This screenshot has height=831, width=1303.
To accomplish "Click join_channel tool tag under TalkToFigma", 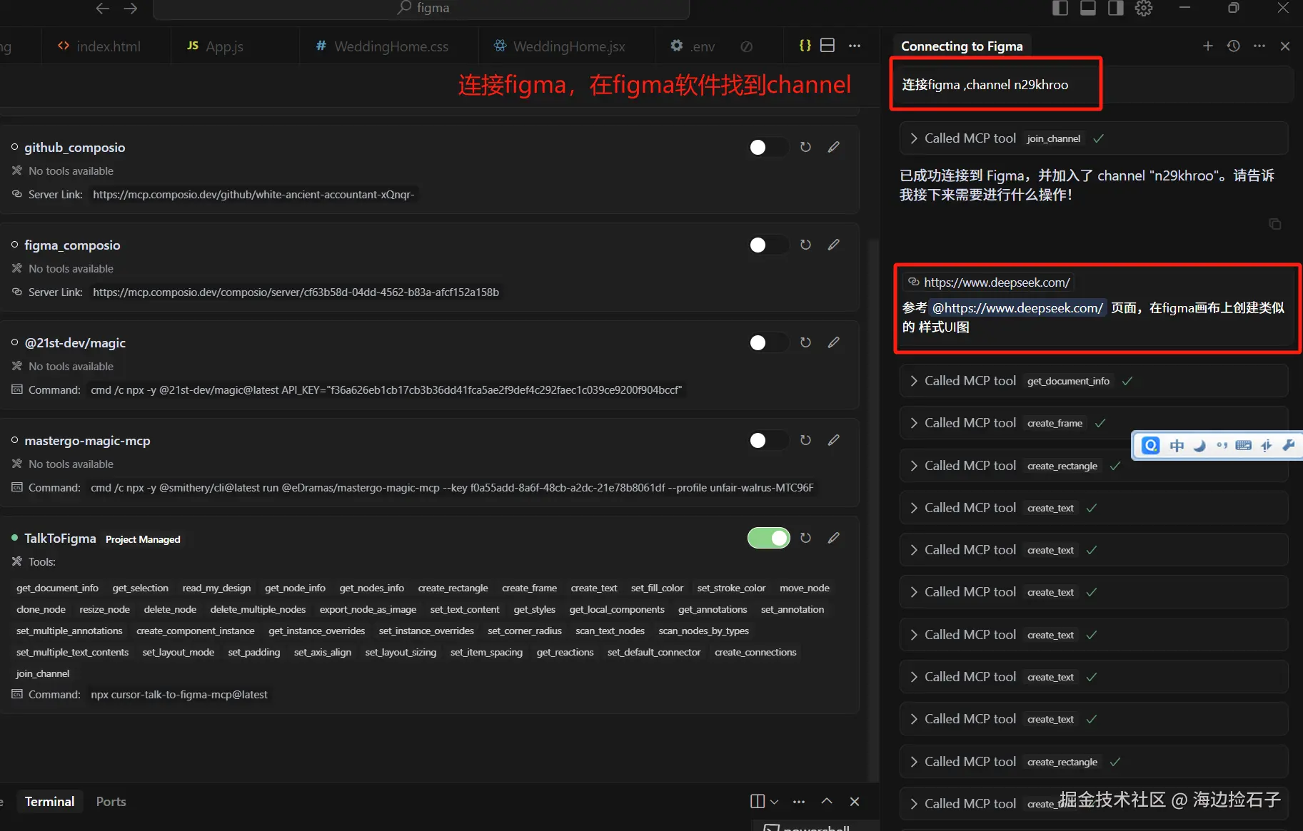I will coord(43,673).
